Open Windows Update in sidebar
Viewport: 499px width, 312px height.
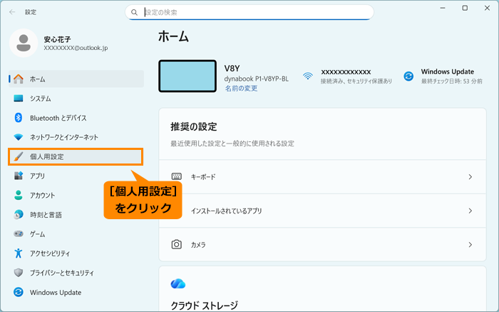(x=76, y=293)
